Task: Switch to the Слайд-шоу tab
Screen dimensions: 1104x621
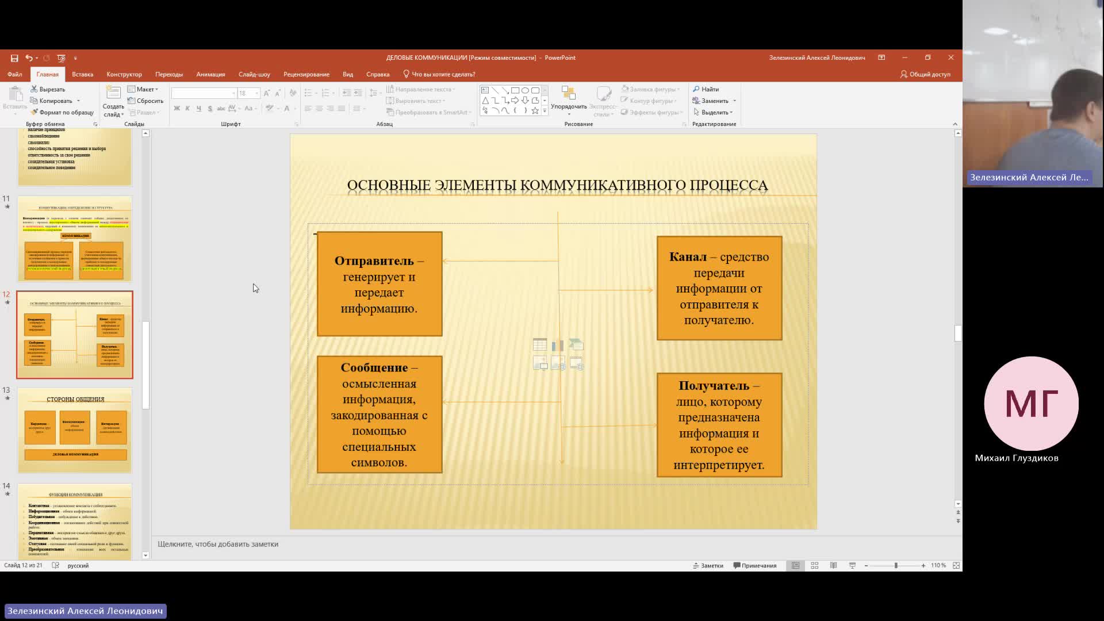Action: pos(254,74)
